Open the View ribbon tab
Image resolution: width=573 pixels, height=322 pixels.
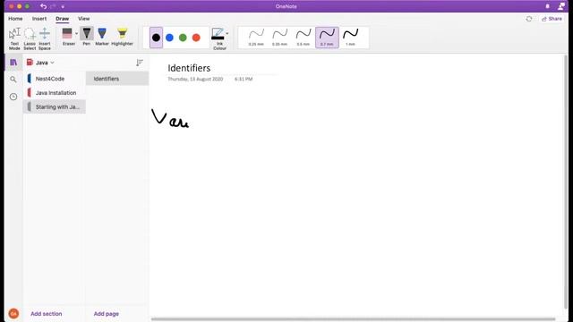click(83, 19)
